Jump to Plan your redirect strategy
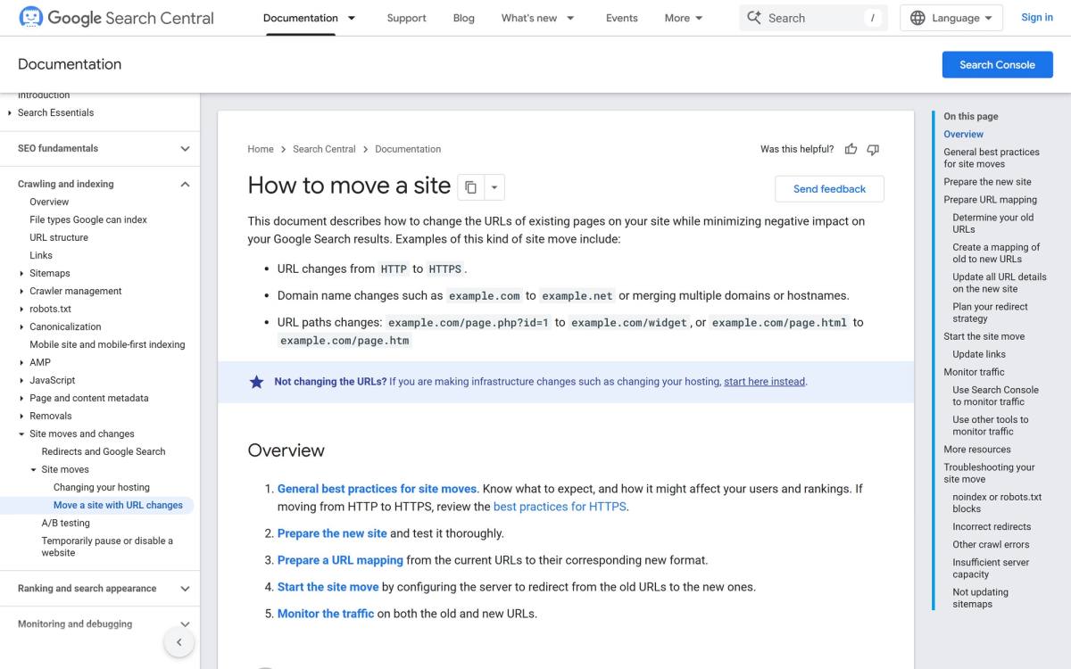1071x669 pixels. coord(990,312)
